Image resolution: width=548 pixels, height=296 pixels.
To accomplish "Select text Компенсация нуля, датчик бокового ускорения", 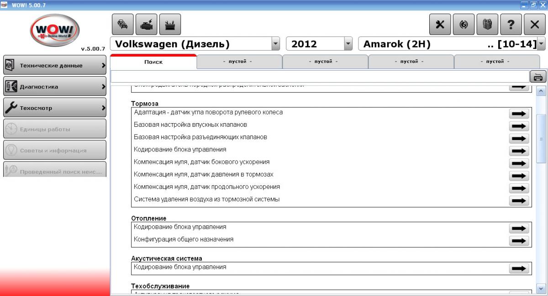I will (x=201, y=162).
